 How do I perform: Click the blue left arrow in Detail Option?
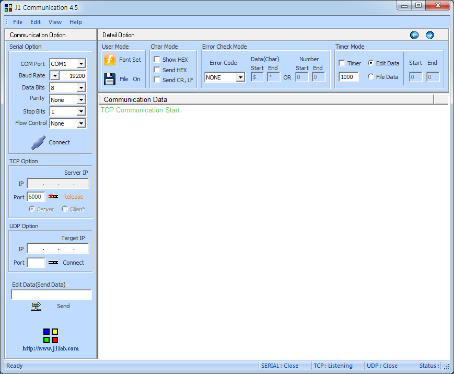(x=414, y=35)
